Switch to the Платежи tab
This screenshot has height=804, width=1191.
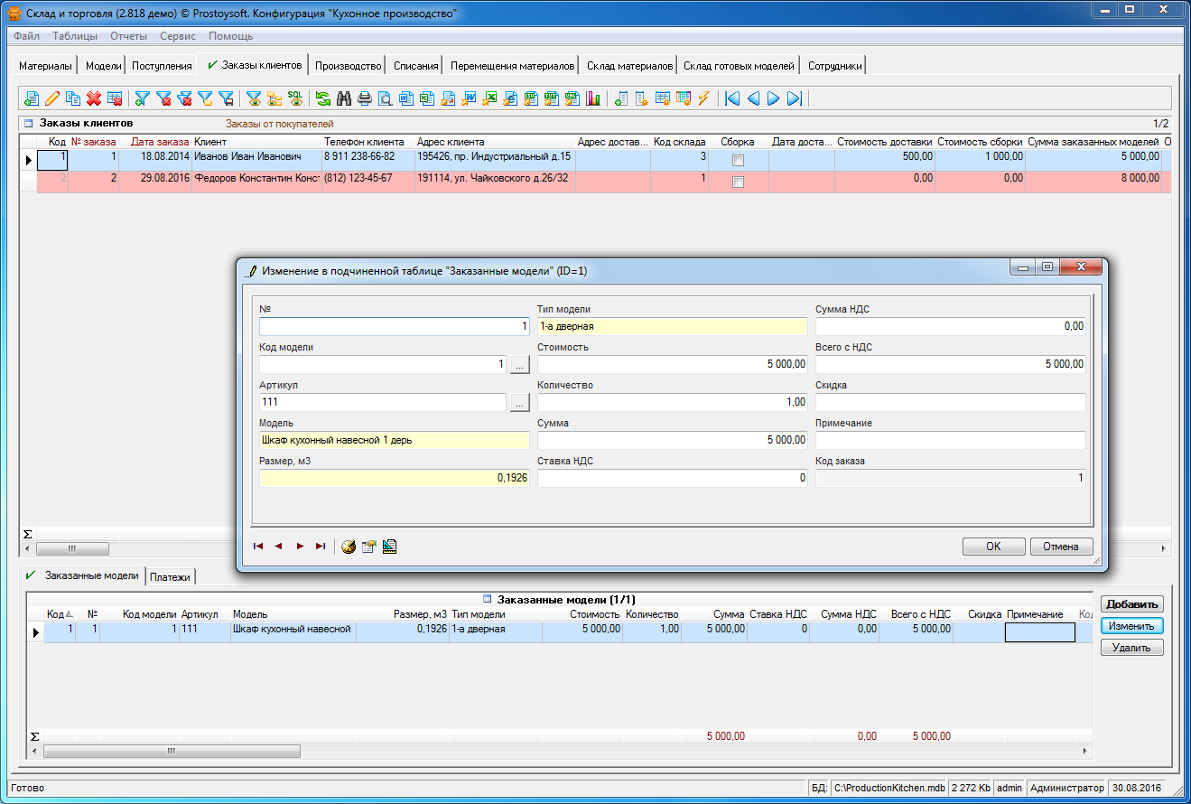pyautogui.click(x=172, y=577)
